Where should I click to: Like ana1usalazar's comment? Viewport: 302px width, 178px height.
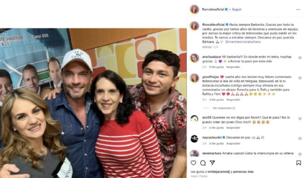pyautogui.click(x=300, y=58)
